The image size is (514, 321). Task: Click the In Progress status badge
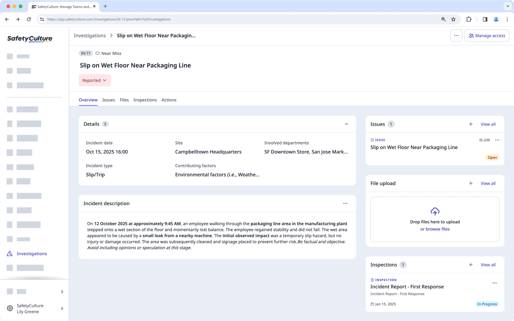coord(487,304)
